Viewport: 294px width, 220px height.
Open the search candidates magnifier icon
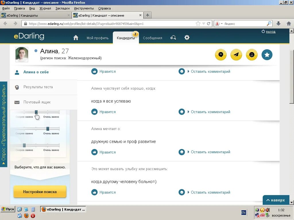[173, 38]
